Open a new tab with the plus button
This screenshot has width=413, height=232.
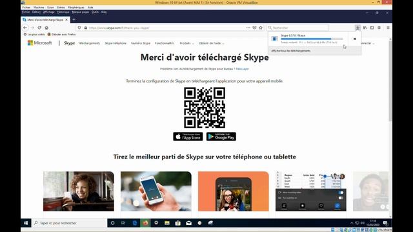coord(74,19)
